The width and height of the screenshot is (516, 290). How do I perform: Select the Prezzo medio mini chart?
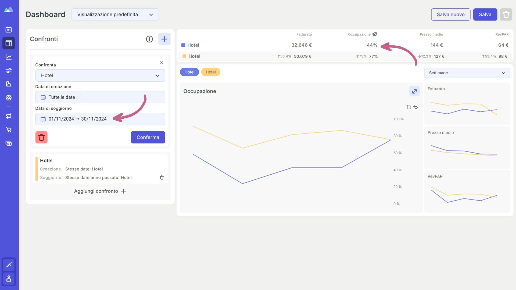point(467,148)
